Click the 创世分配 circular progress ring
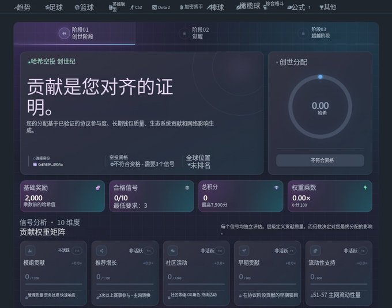The height and width of the screenshot is (308, 392). click(321, 107)
